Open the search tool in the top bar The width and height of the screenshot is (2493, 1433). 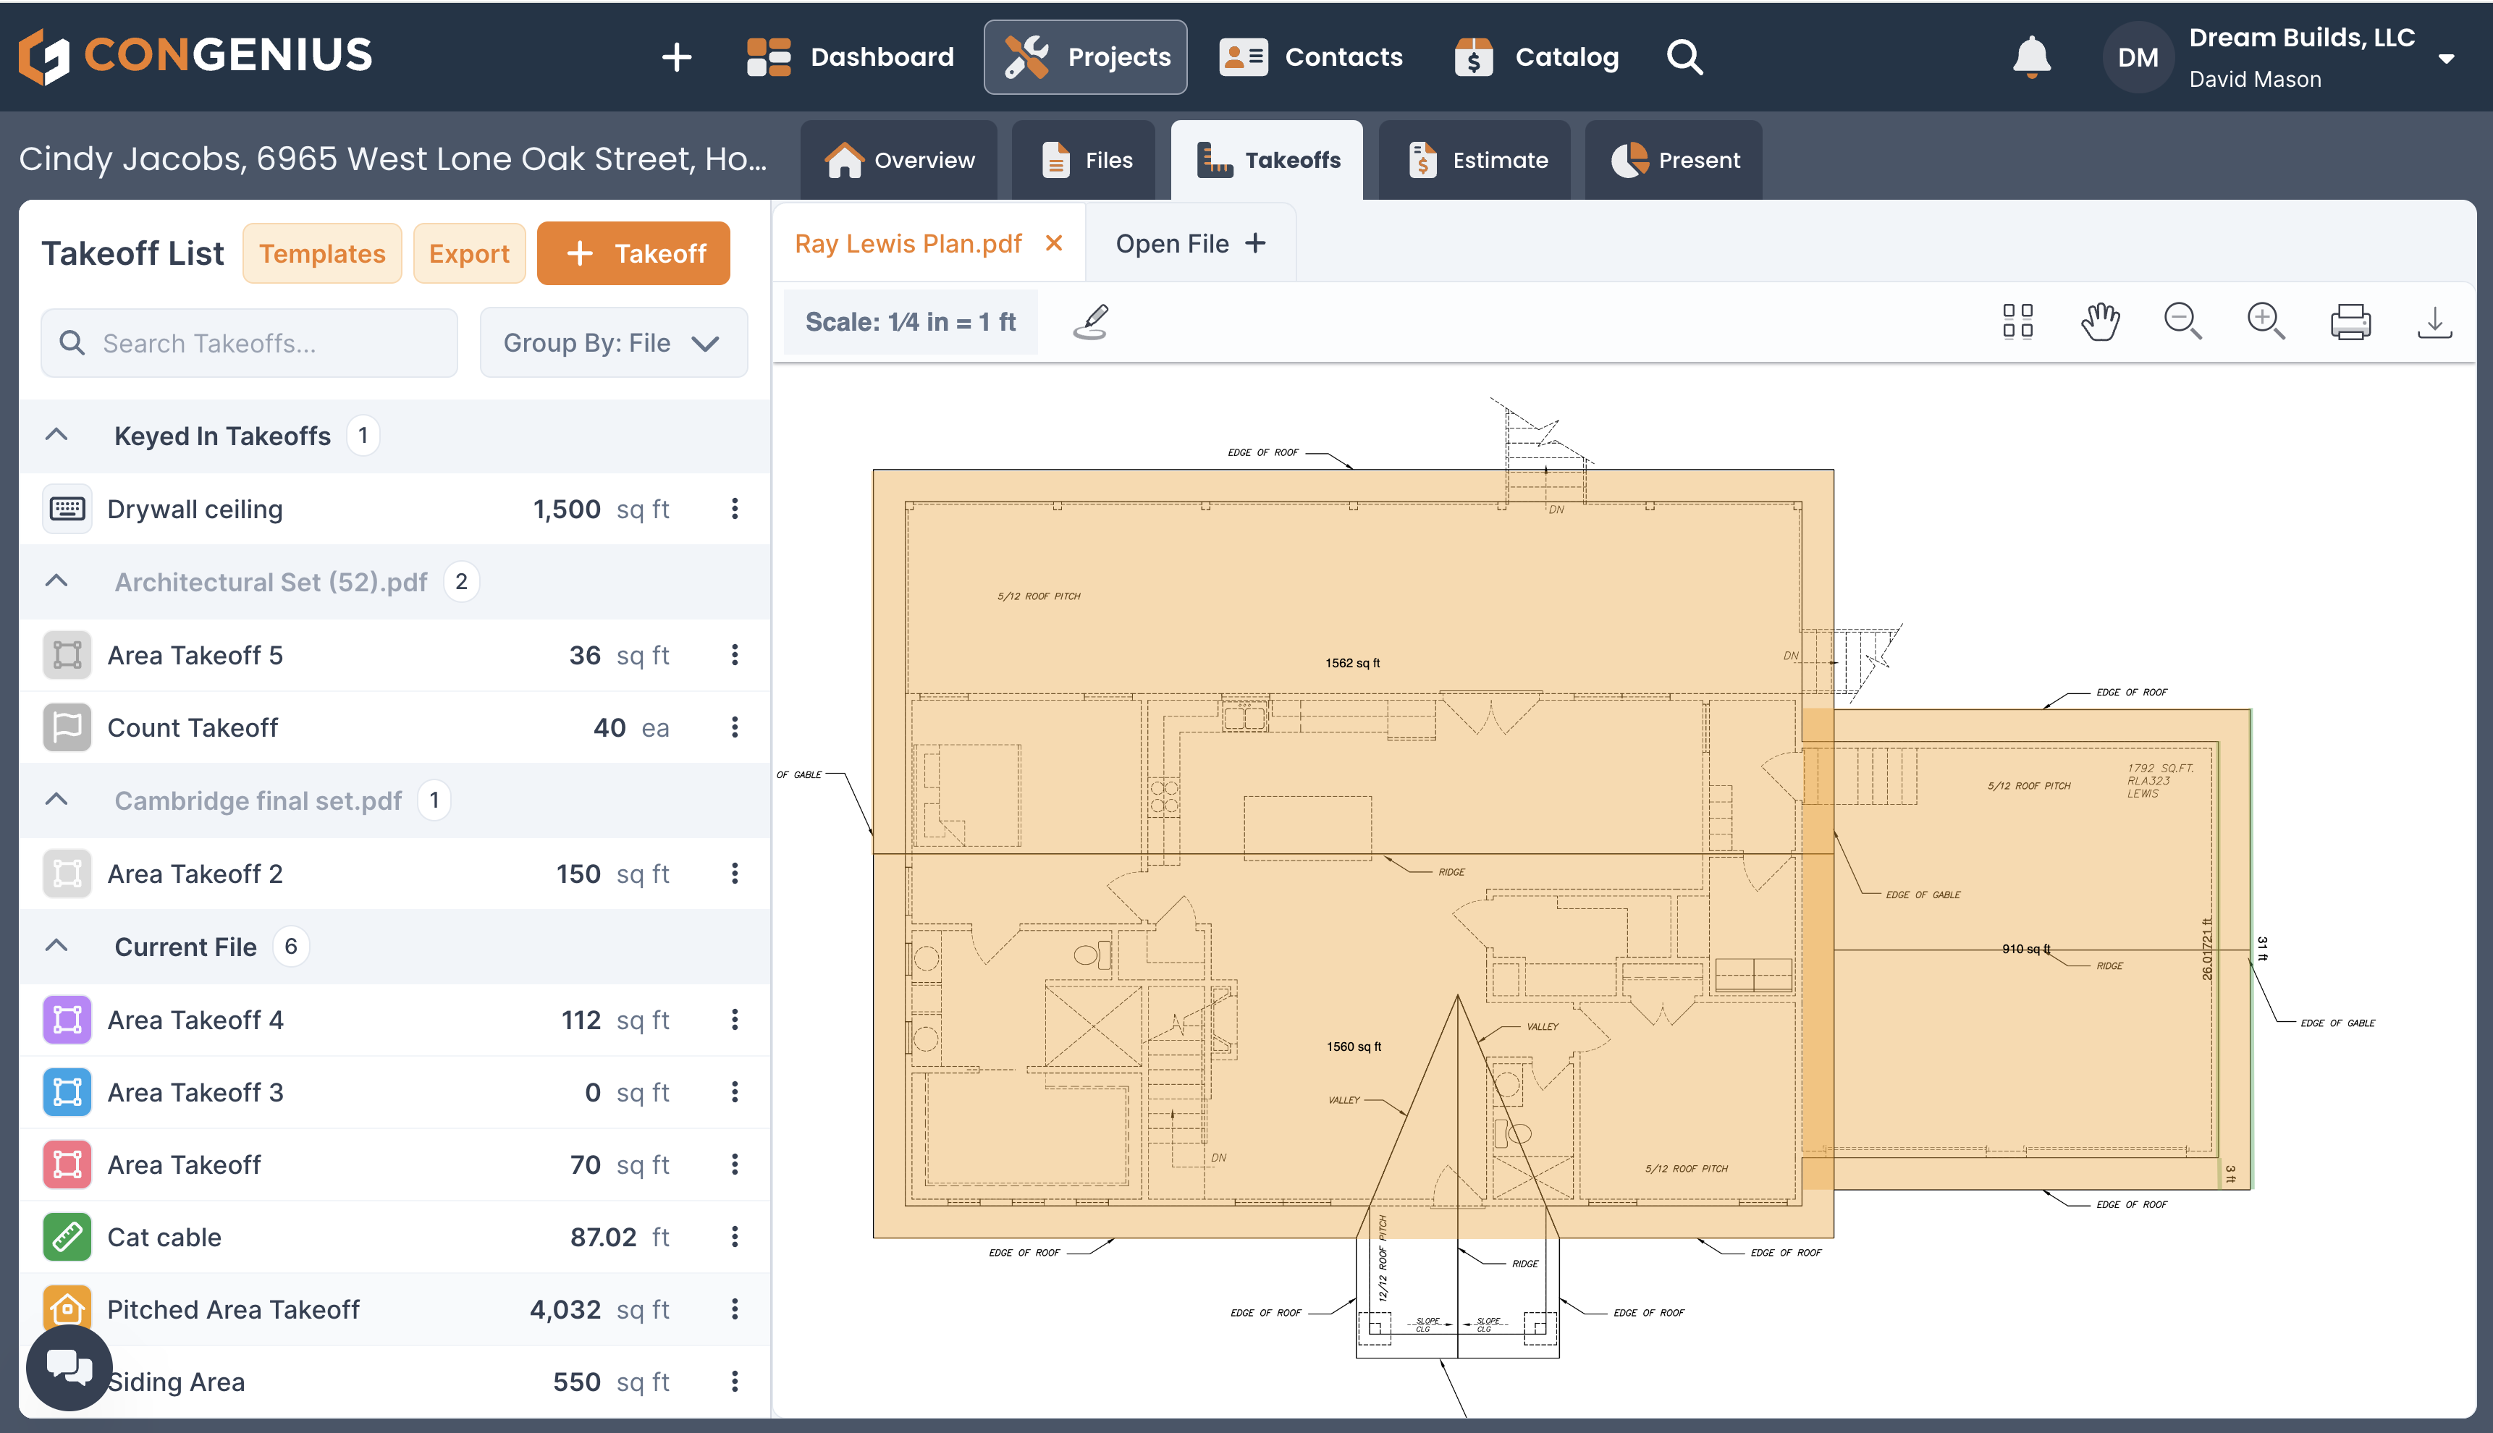(x=1685, y=56)
